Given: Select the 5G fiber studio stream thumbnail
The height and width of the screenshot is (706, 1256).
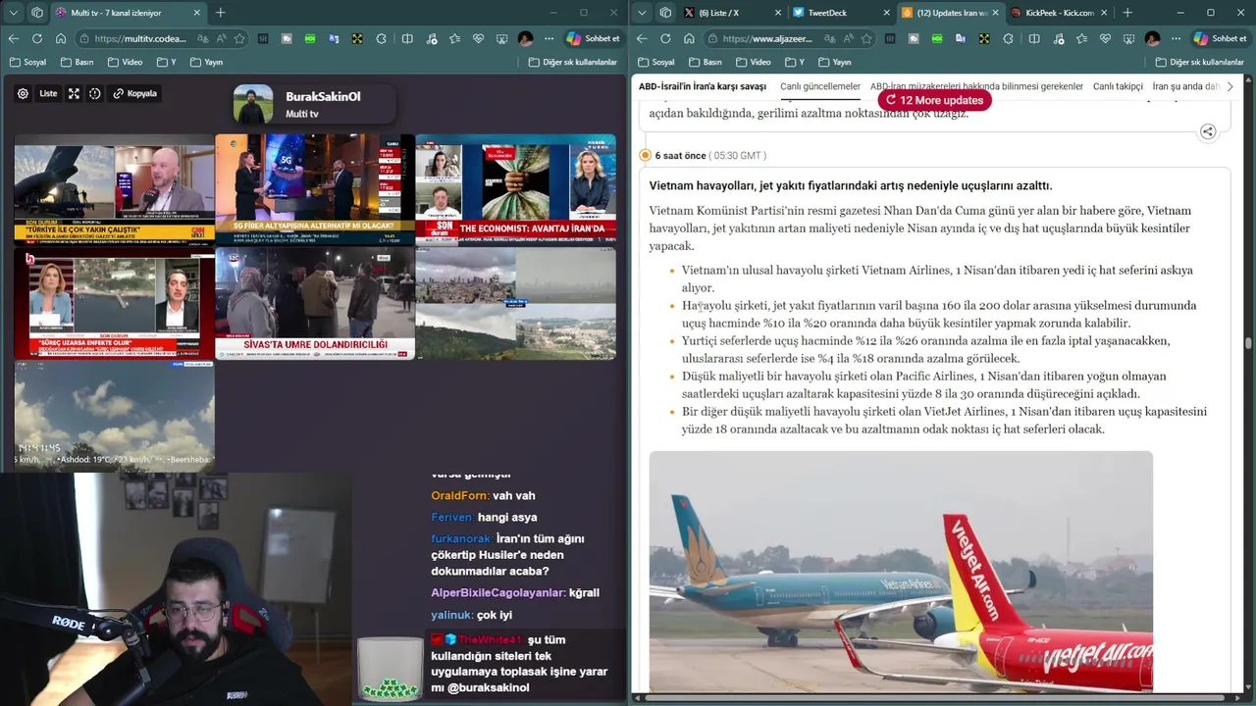Looking at the screenshot, I should click(x=314, y=189).
